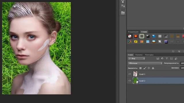Apply the blue glass button style
Screen dimensions: 184x103
coord(154,36)
